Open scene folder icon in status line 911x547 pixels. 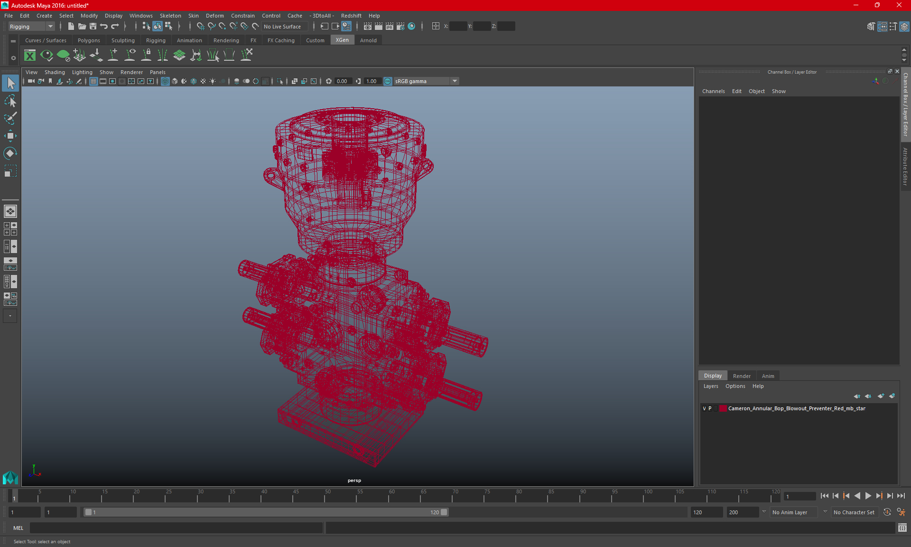tap(82, 27)
